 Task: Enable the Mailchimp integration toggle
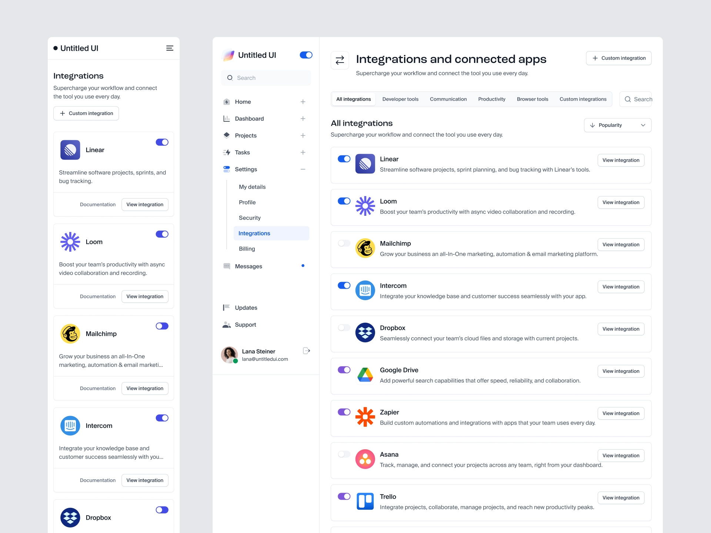[x=344, y=243]
